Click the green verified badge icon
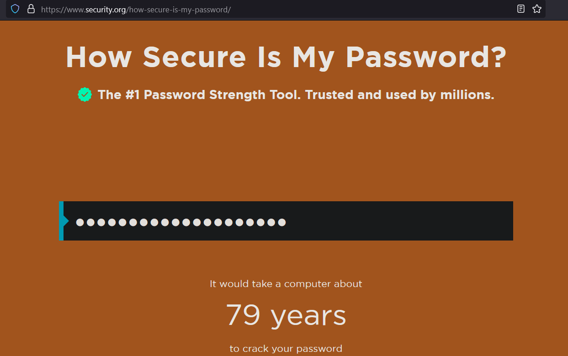568x356 pixels. [85, 94]
